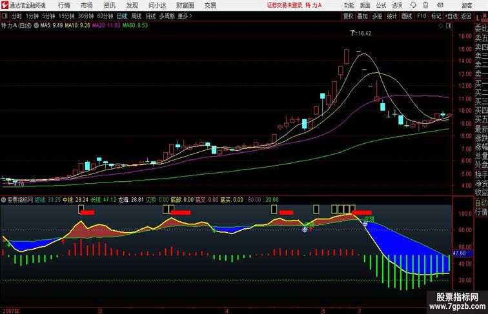The width and height of the screenshot is (488, 314).
Task: Add stock via +自选 button
Action: coord(451,16)
